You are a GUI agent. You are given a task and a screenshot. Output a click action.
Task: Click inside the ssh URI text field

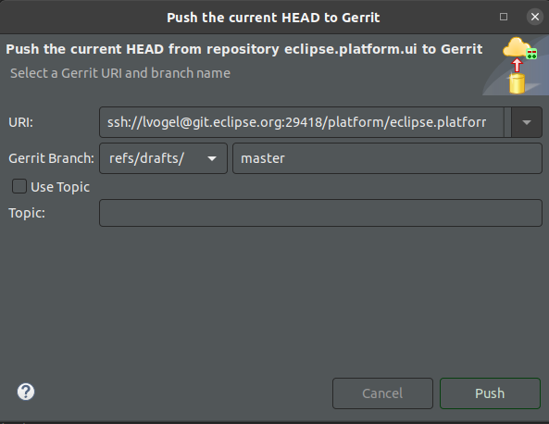pos(302,122)
